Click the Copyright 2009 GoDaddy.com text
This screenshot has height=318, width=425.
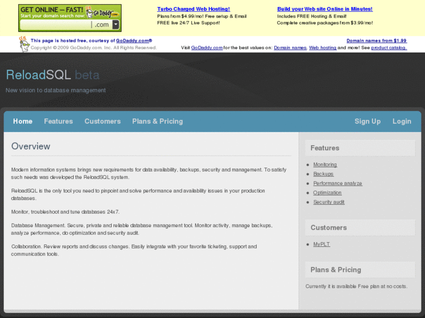point(94,48)
